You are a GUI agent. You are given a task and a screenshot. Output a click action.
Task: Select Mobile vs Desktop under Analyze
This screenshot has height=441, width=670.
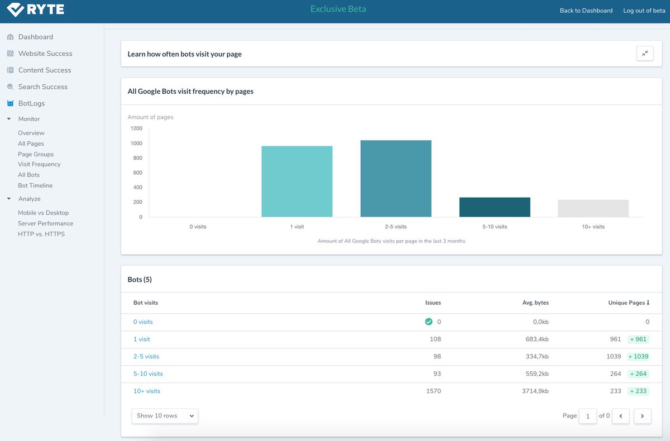44,213
